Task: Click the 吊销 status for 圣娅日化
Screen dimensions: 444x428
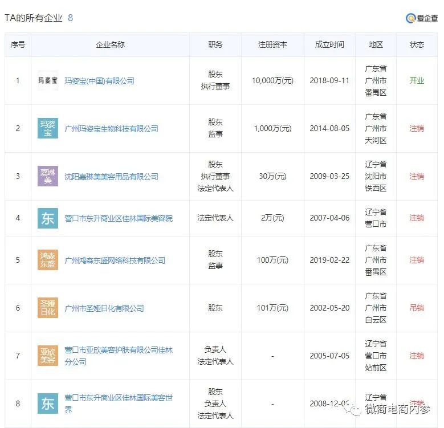Action: pos(417,308)
